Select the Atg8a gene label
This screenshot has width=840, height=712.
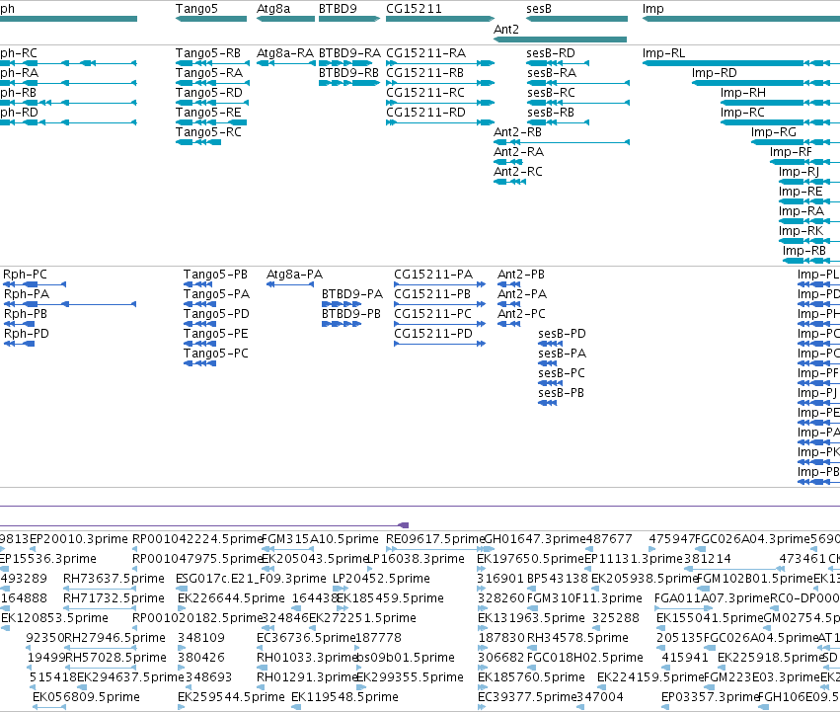point(273,9)
